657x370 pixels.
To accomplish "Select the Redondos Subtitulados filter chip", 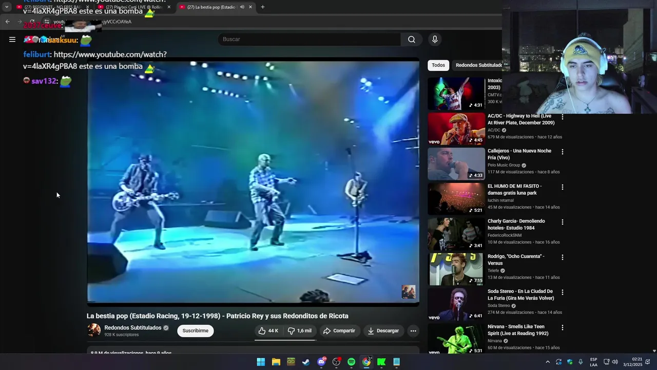I will (x=478, y=65).
